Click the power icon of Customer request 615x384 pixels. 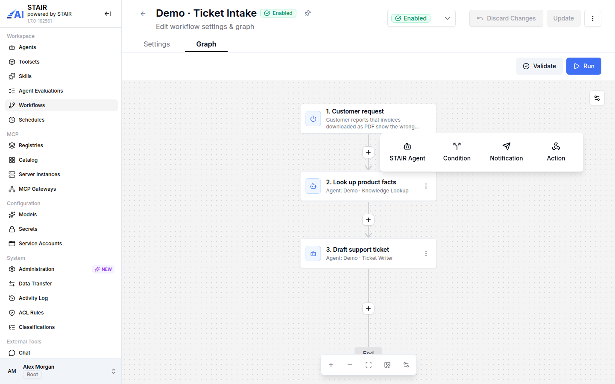pyautogui.click(x=313, y=119)
